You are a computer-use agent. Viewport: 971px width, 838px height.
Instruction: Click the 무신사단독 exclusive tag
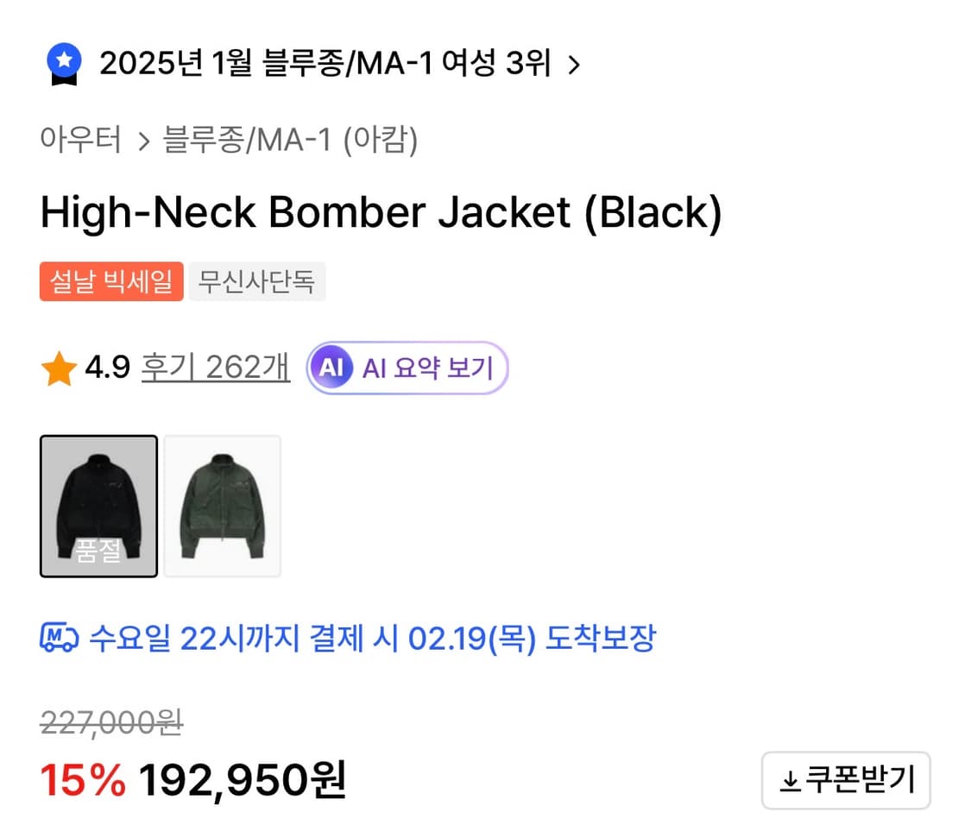pos(256,280)
